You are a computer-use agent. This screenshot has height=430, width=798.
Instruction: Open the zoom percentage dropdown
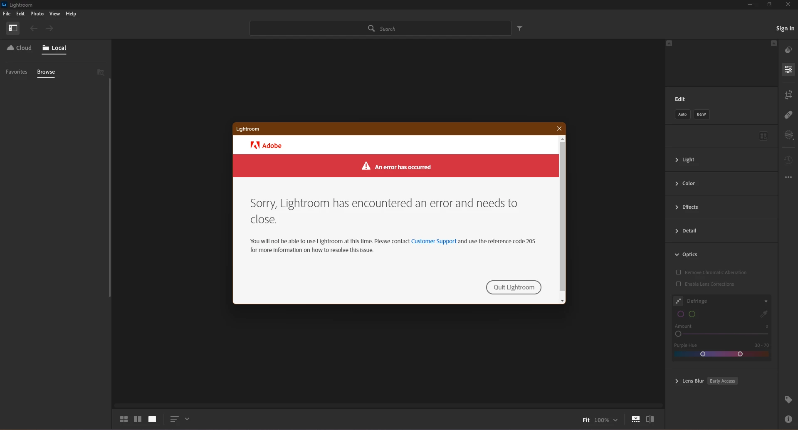(606, 420)
